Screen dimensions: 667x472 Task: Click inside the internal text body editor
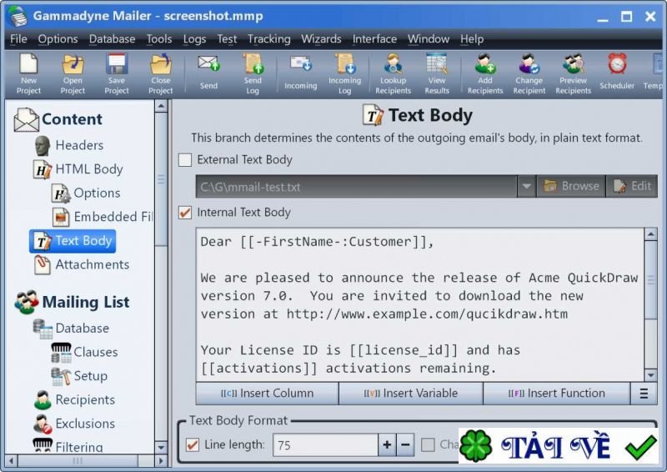pyautogui.click(x=420, y=304)
